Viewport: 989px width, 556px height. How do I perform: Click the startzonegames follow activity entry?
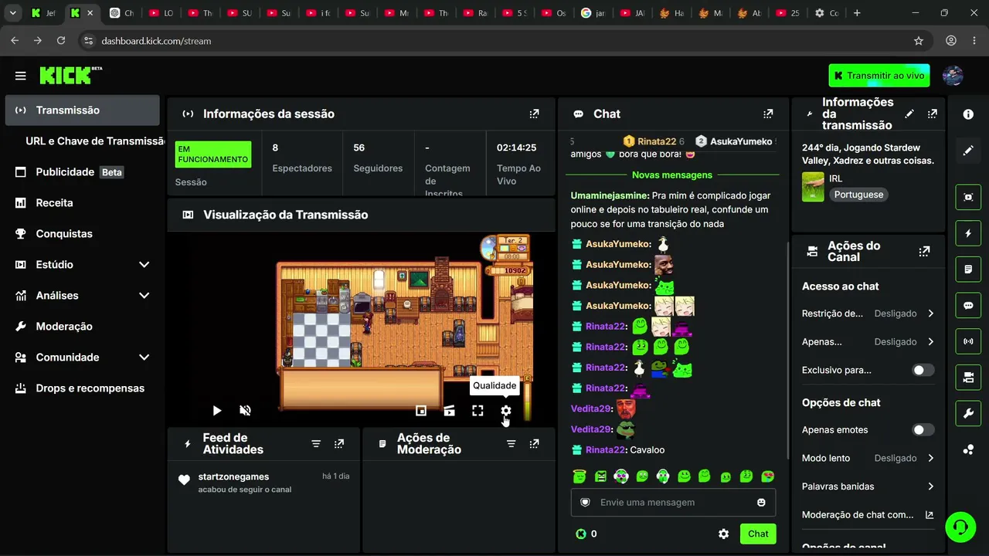(263, 483)
